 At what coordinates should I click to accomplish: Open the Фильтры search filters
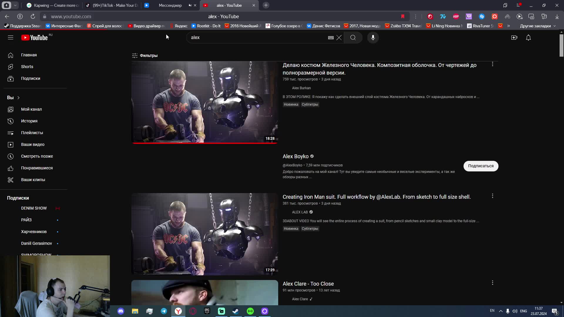click(x=145, y=55)
